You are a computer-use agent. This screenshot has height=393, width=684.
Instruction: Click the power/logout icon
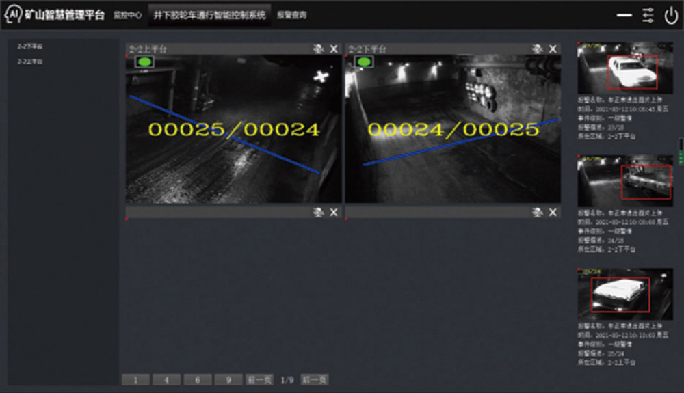click(671, 14)
